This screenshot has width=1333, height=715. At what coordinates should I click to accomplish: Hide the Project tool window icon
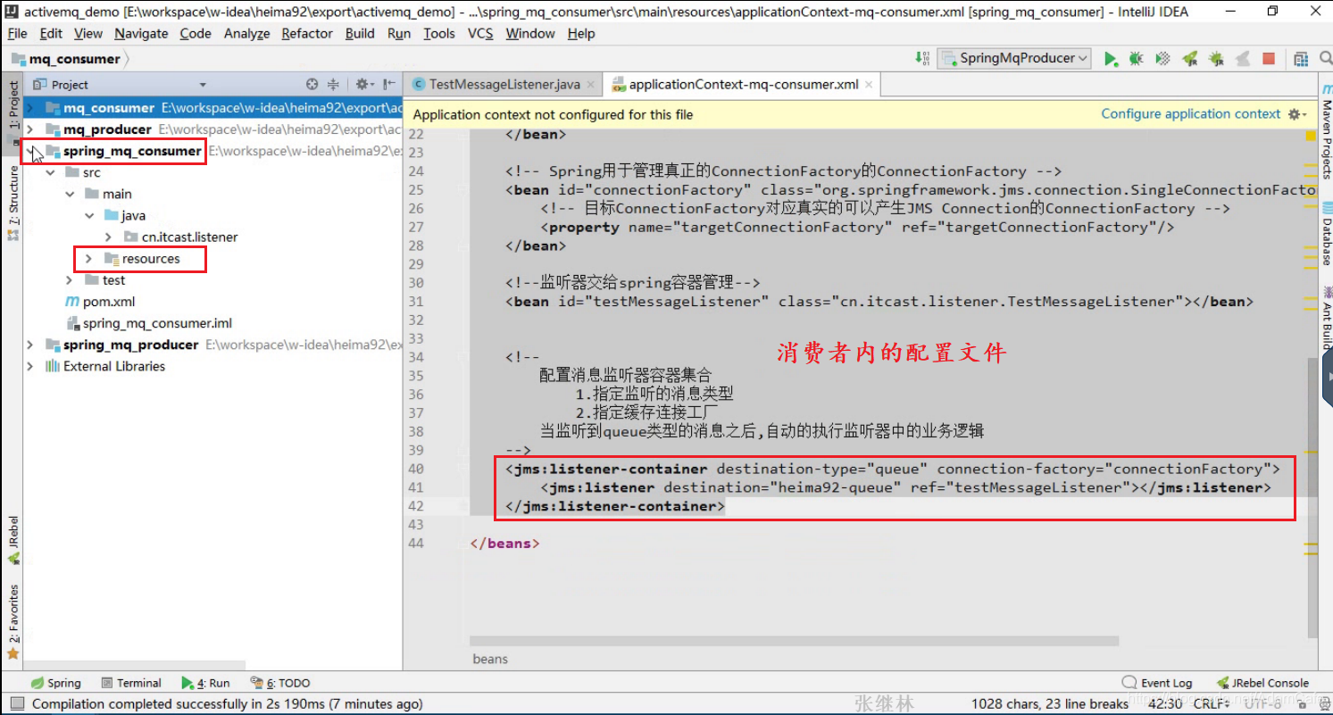388,84
